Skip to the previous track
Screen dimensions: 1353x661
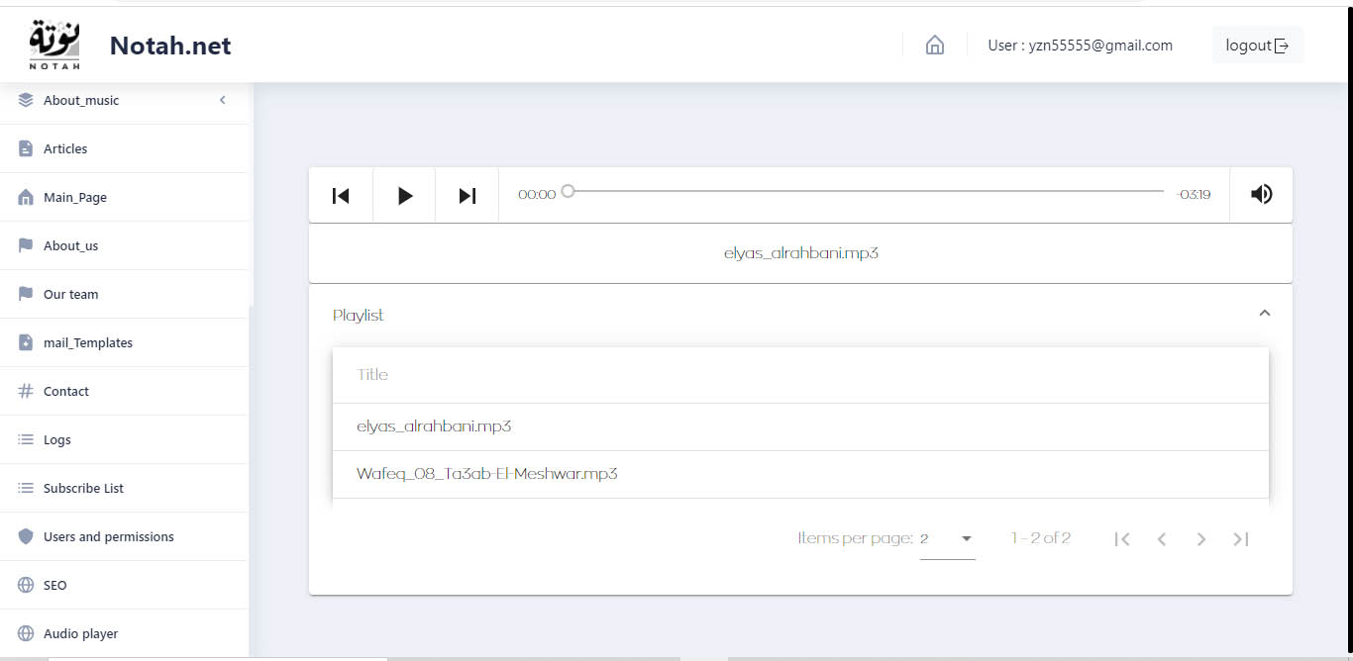point(341,195)
